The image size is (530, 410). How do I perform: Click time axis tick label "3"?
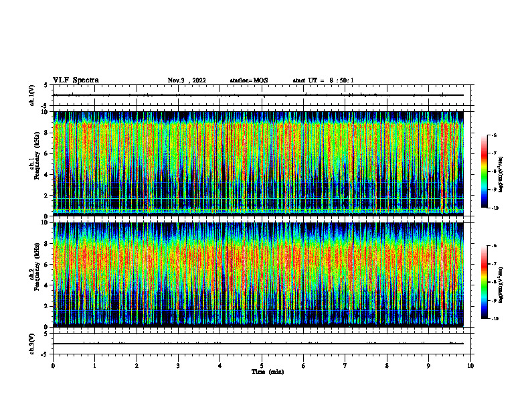178,366
